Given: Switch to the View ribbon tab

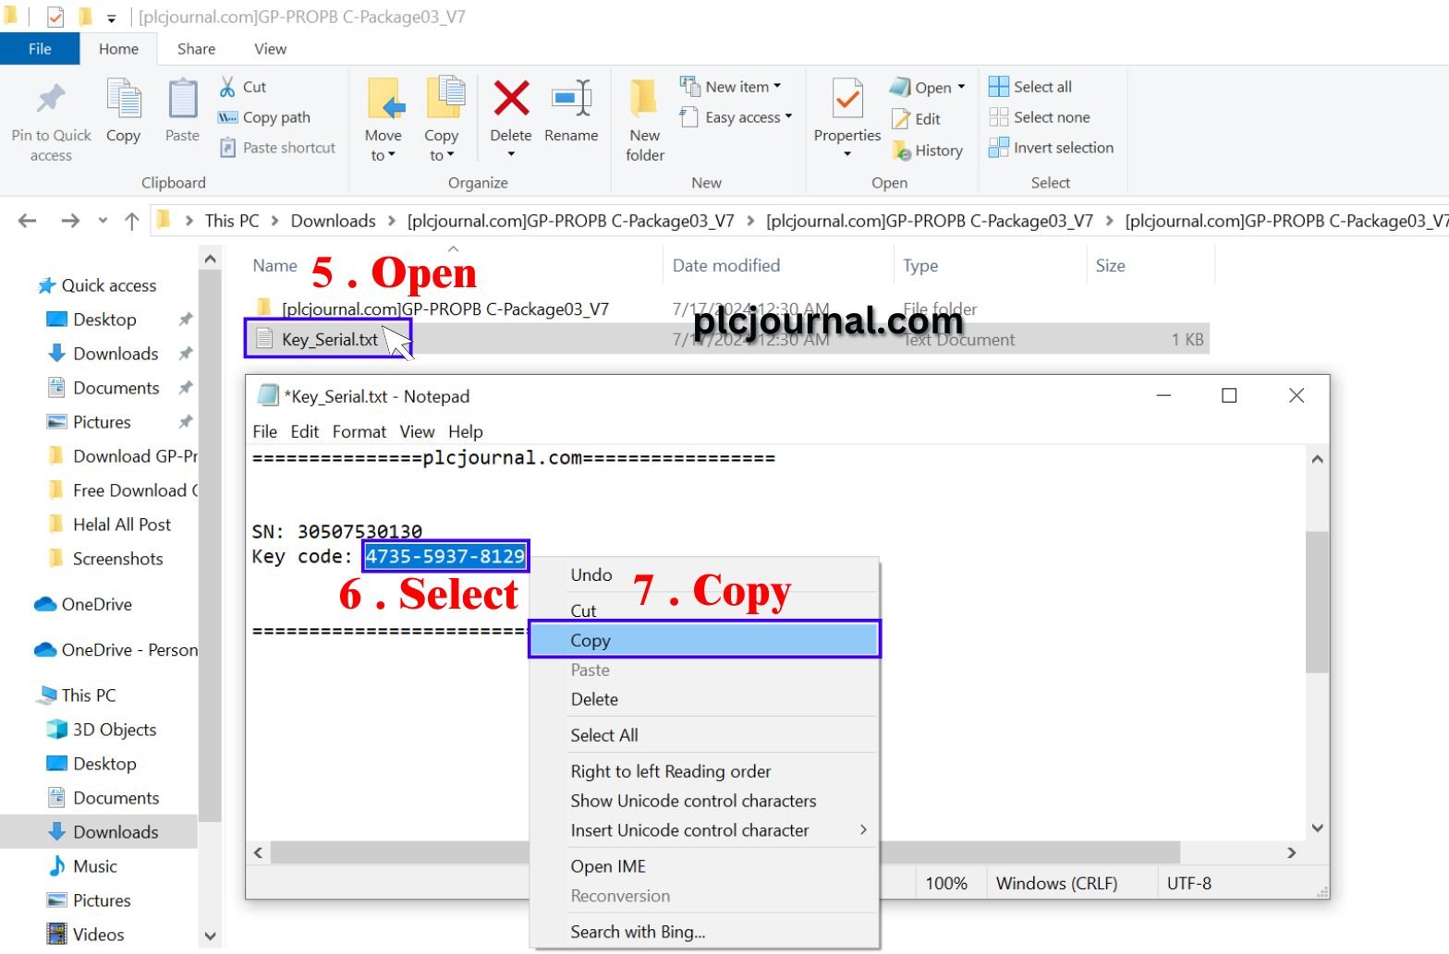Looking at the screenshot, I should click(270, 49).
